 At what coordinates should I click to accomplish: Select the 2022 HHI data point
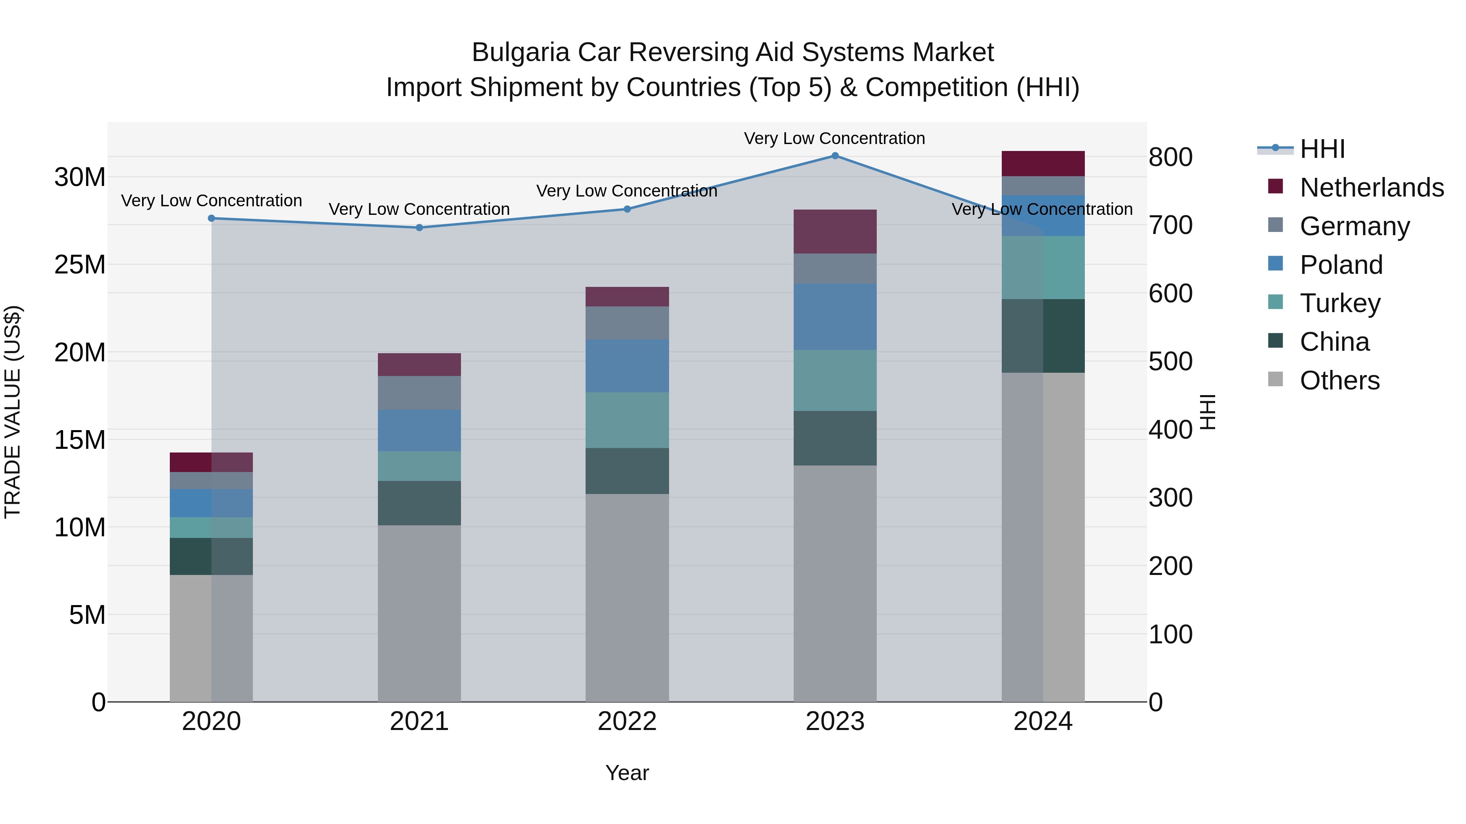pyautogui.click(x=627, y=209)
